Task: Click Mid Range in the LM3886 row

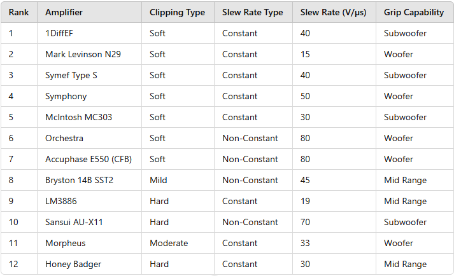Action: pyautogui.click(x=406, y=201)
